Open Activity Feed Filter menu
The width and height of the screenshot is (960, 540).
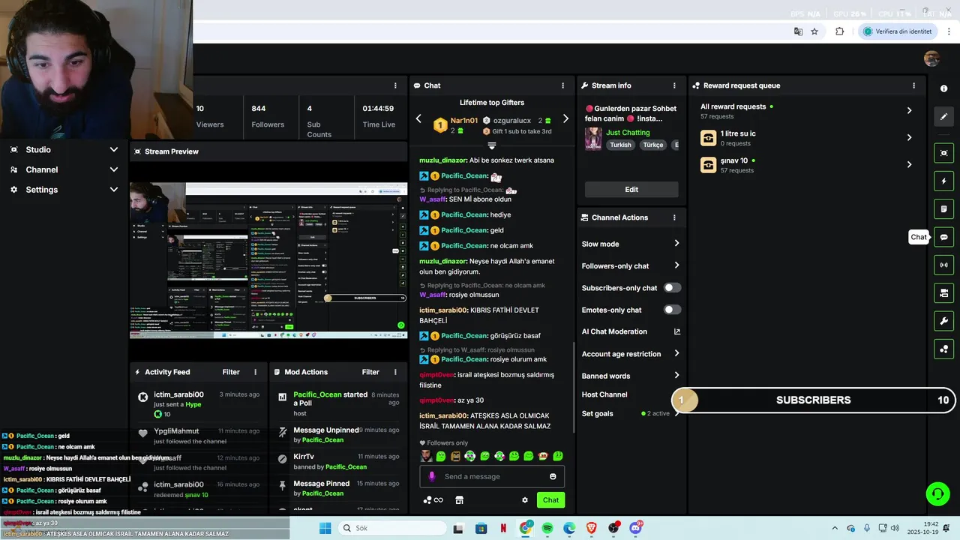[x=231, y=372]
